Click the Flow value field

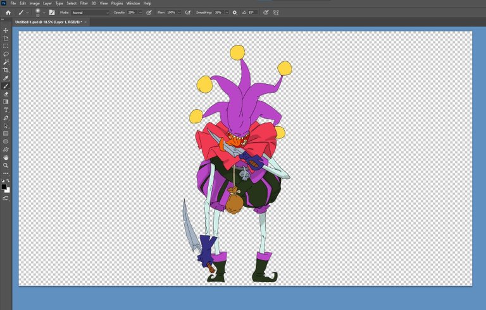tap(171, 13)
